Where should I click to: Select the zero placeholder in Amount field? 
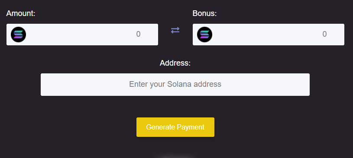[138, 34]
